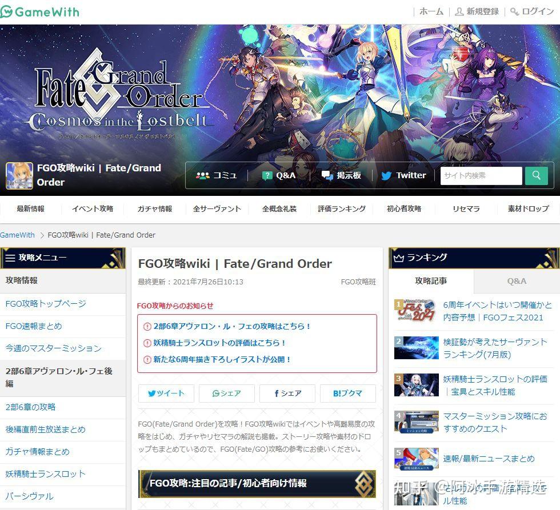This screenshot has width=560, height=510.
Task: Open the リセマラ navigation item
Action: (x=465, y=209)
